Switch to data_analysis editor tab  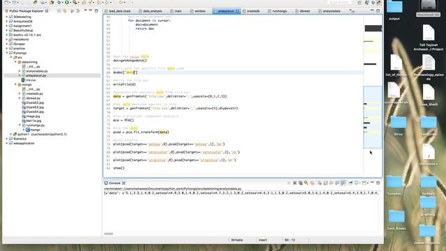click(x=151, y=11)
